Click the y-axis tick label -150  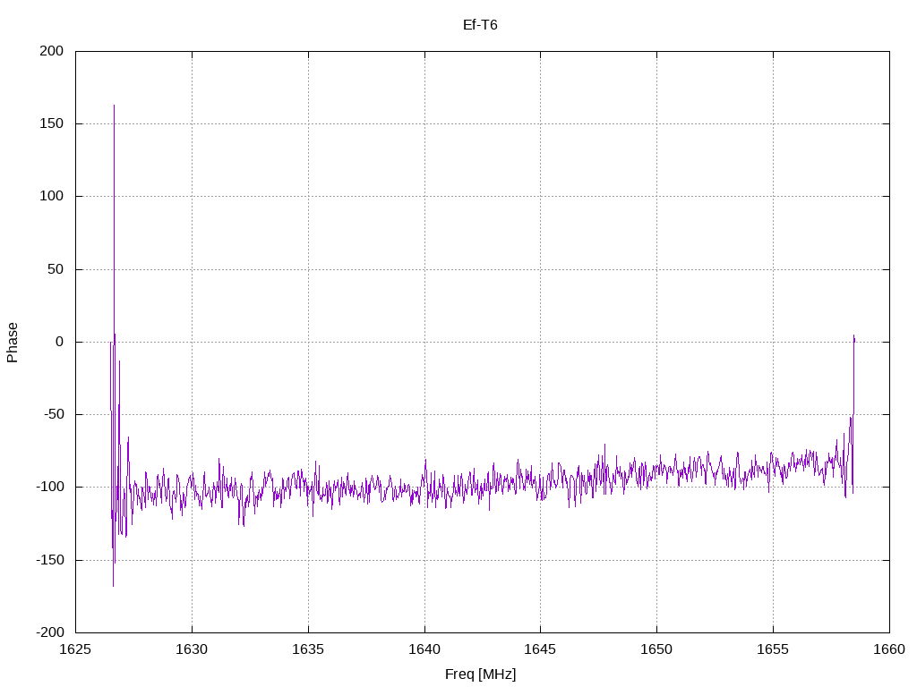(x=50, y=560)
